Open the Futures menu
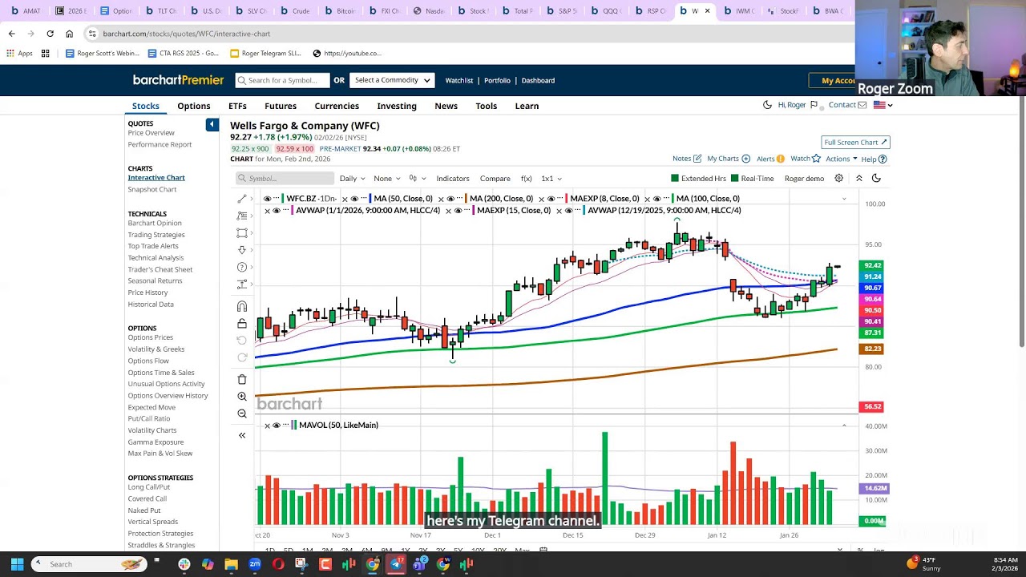Screen dimensions: 1026x577 tap(281, 106)
